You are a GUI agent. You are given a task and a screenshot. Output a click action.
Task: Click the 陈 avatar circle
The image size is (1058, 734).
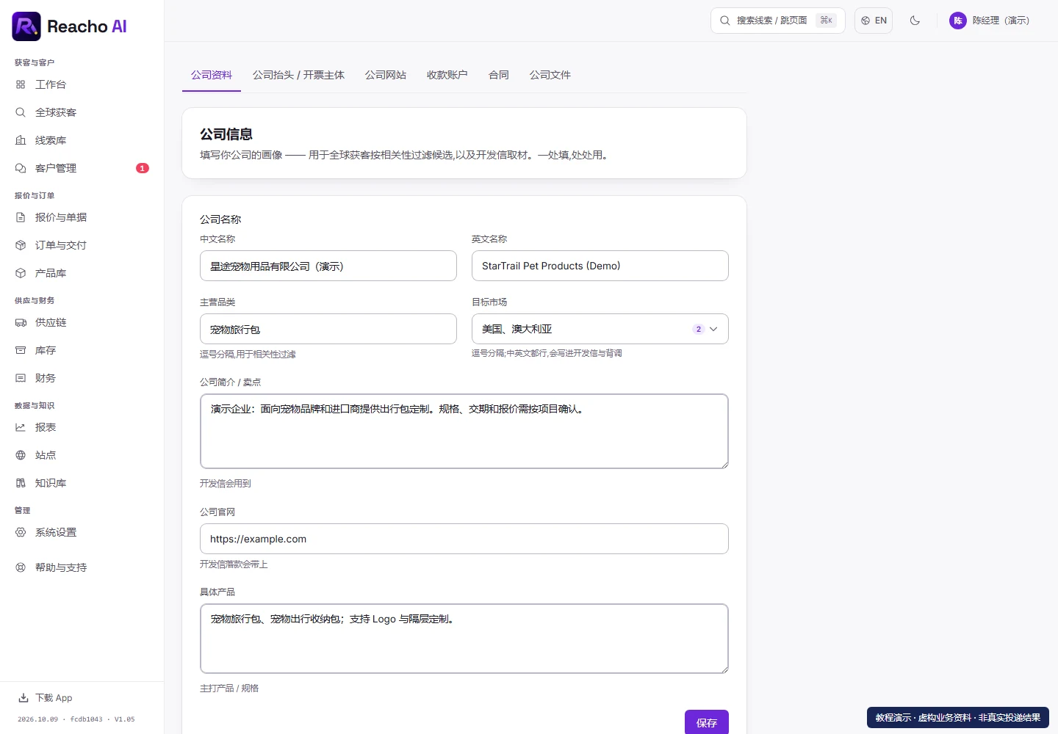[x=958, y=21]
